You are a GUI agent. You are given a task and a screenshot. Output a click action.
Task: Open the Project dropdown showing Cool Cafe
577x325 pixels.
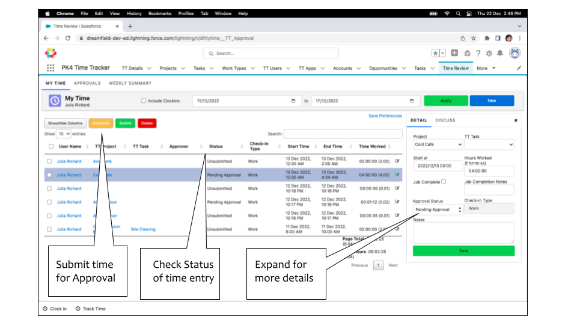pos(438,144)
